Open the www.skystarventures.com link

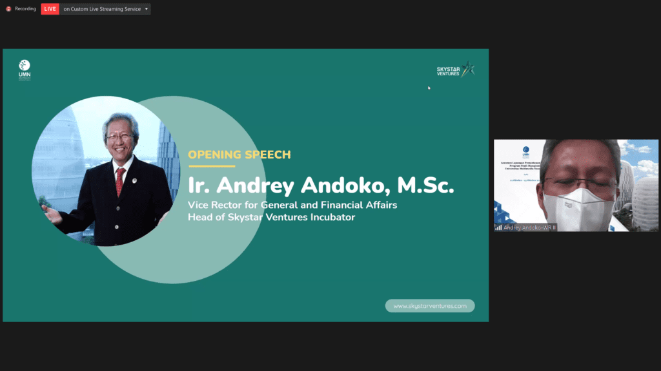click(430, 306)
